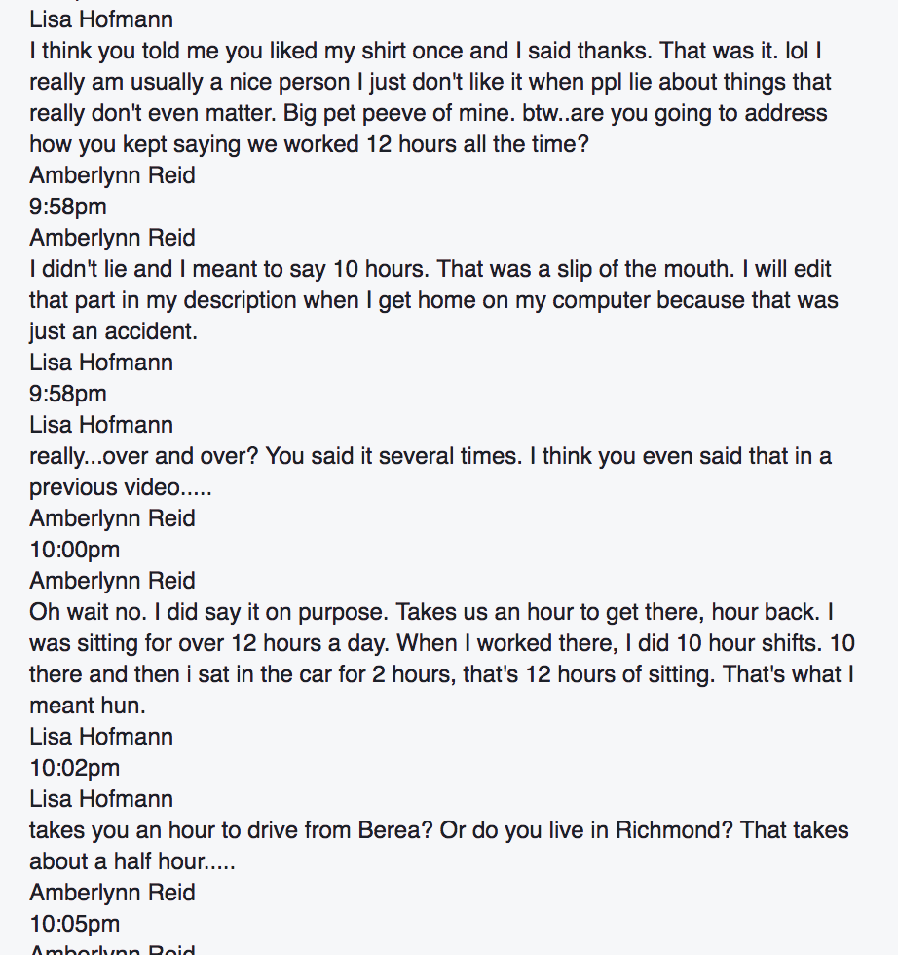The height and width of the screenshot is (955, 898).
Task: Click the 10:00pm timestamp
Action: (x=74, y=550)
